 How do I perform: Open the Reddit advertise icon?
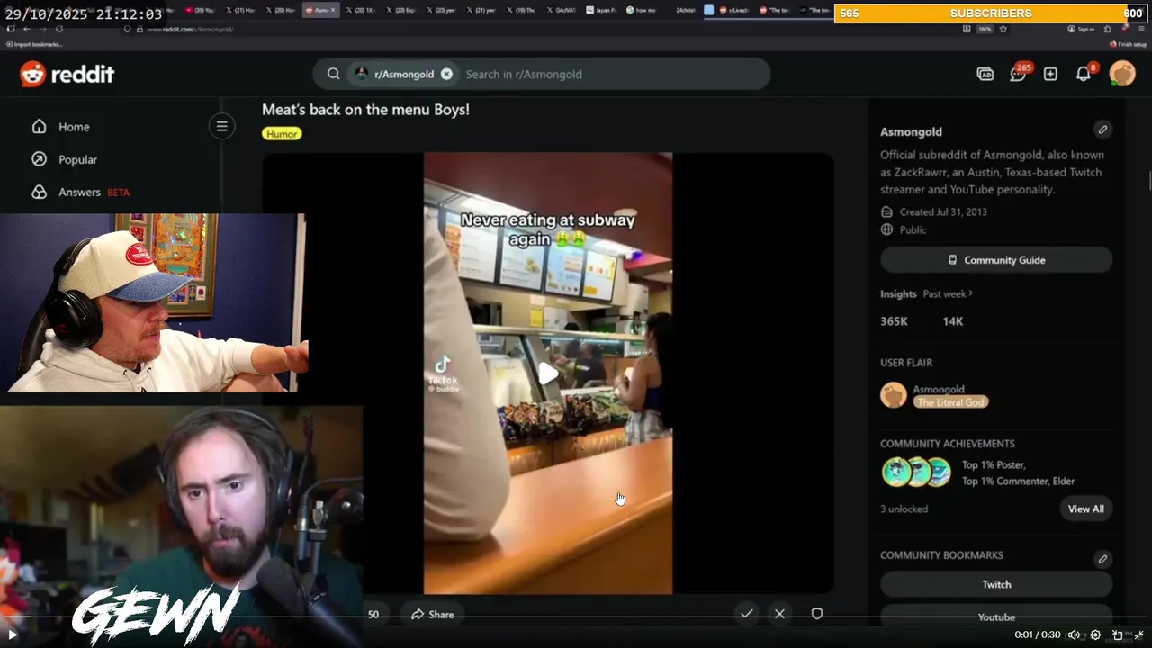pos(985,74)
